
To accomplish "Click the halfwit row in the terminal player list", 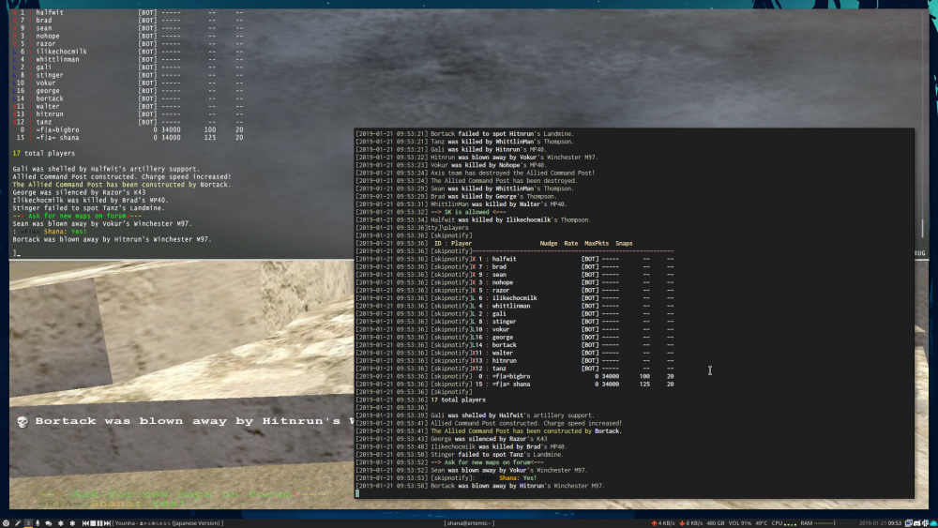I will pos(514,259).
